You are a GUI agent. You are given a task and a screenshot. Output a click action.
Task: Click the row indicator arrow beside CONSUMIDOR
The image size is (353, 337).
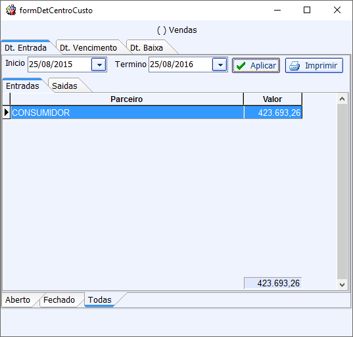point(7,113)
